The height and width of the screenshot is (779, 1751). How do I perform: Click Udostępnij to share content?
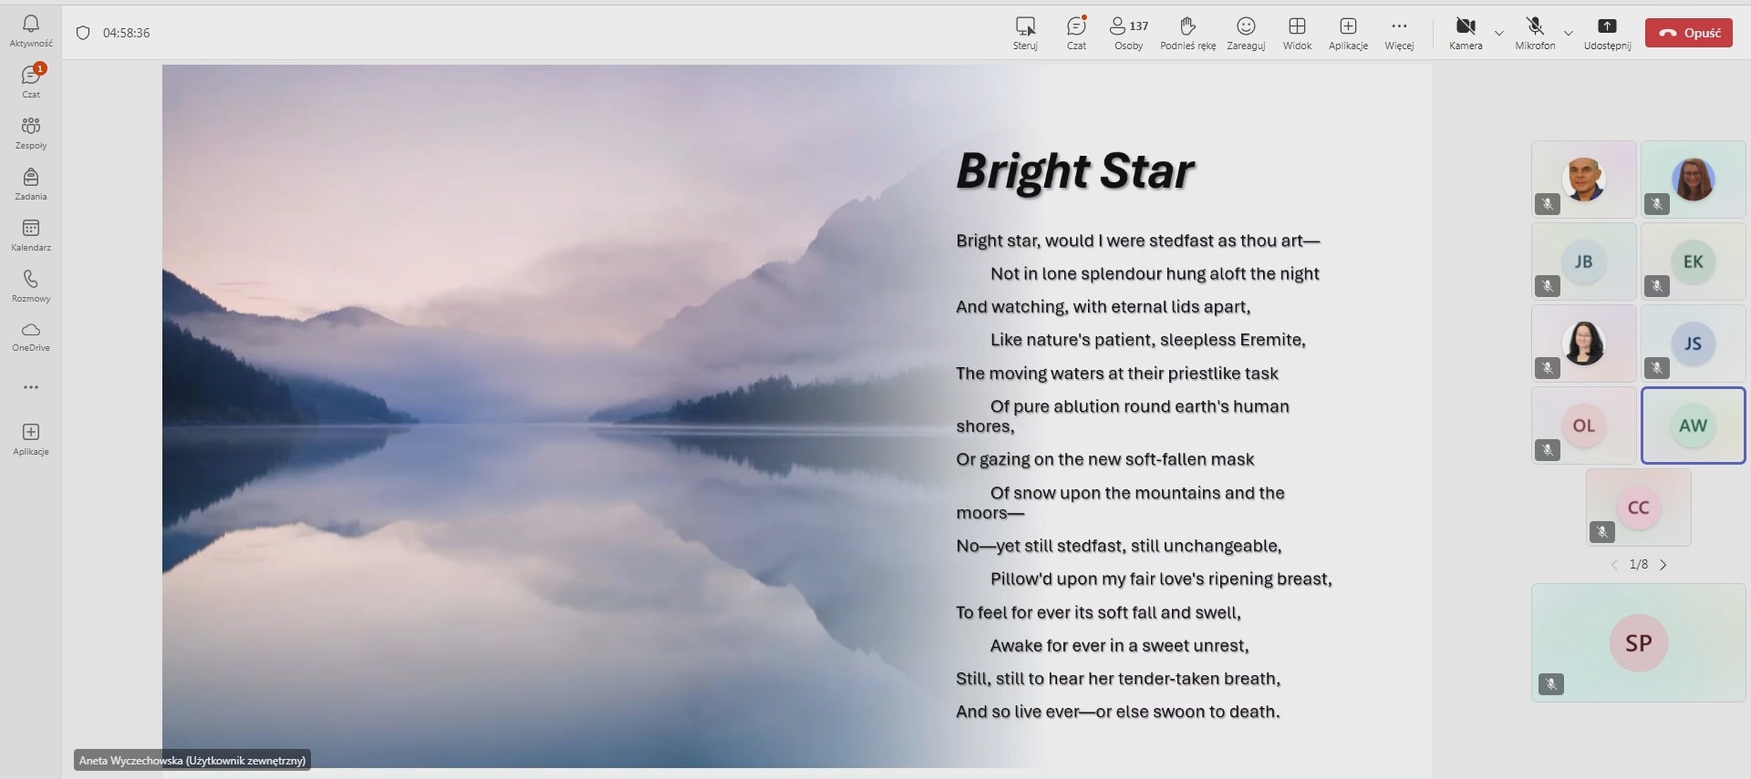[1607, 33]
